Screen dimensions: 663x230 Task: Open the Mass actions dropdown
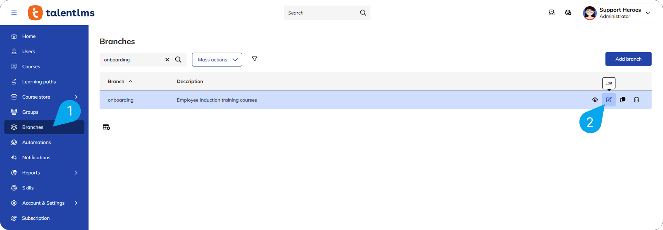coord(217,60)
